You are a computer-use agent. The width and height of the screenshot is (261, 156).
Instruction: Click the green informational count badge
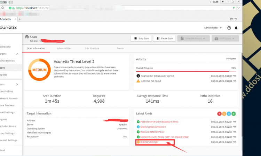coord(234,114)
